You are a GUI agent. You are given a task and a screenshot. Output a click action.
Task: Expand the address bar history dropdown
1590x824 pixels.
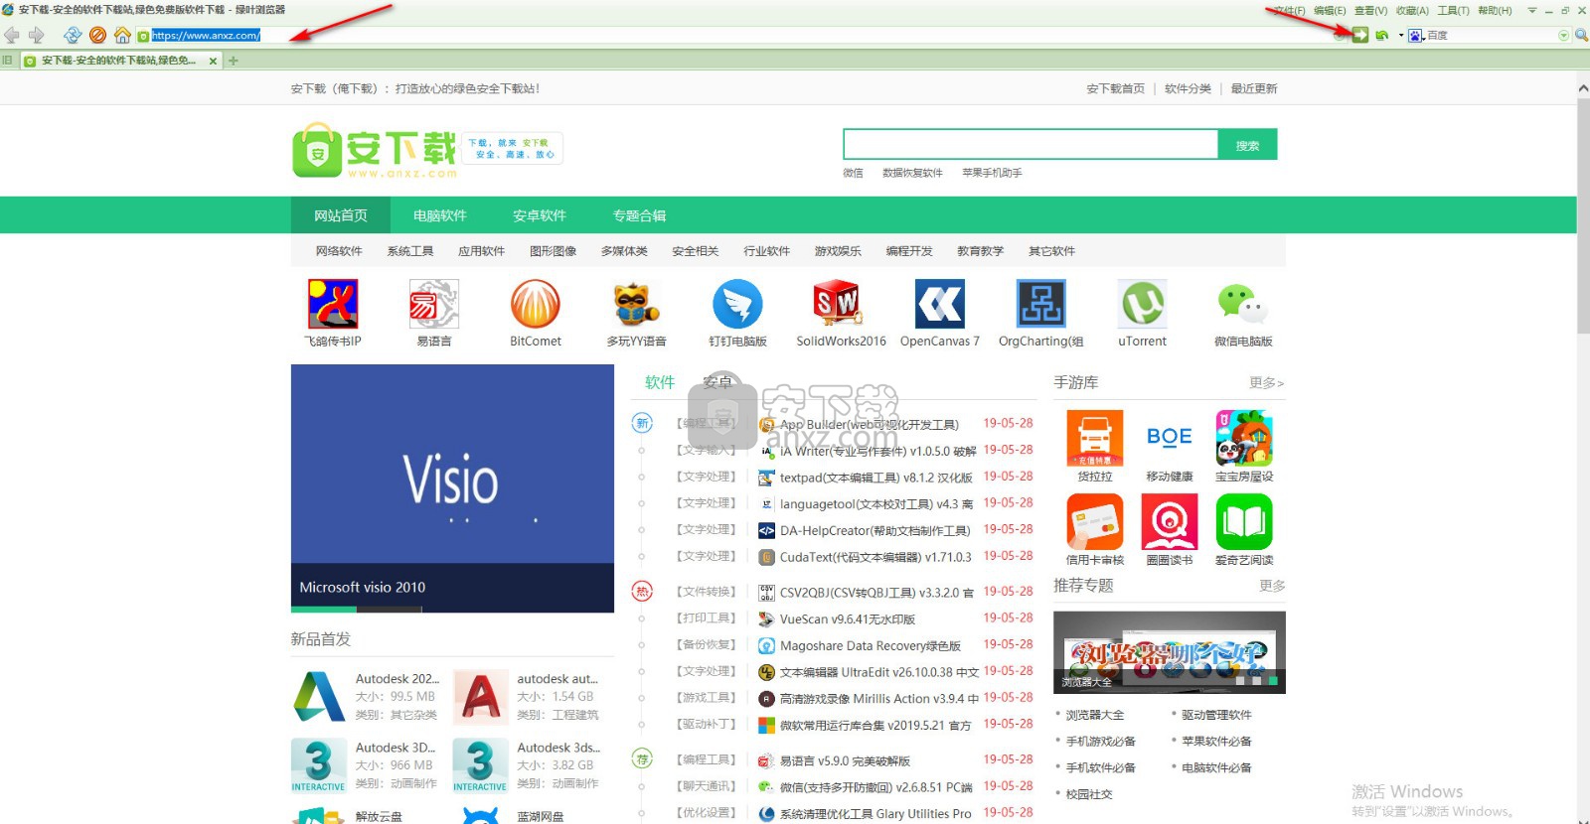point(1341,36)
